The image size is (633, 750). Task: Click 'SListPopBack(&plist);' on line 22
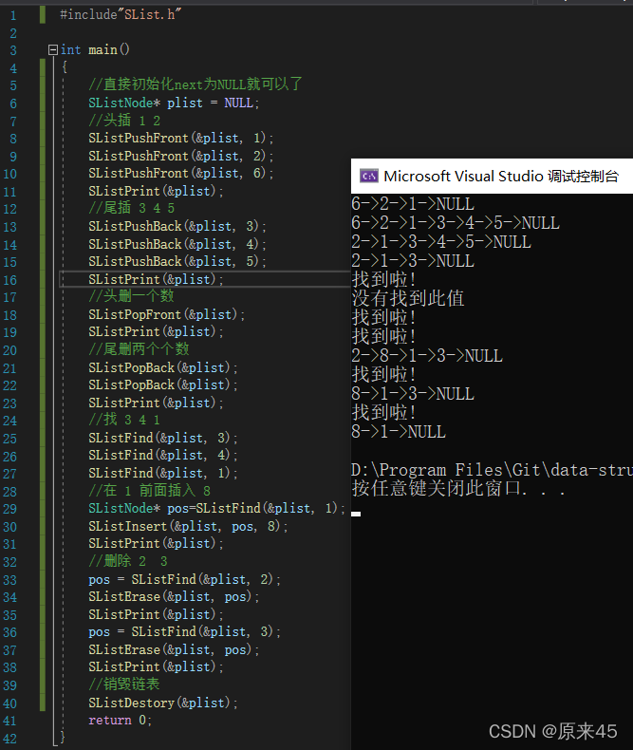[163, 385]
